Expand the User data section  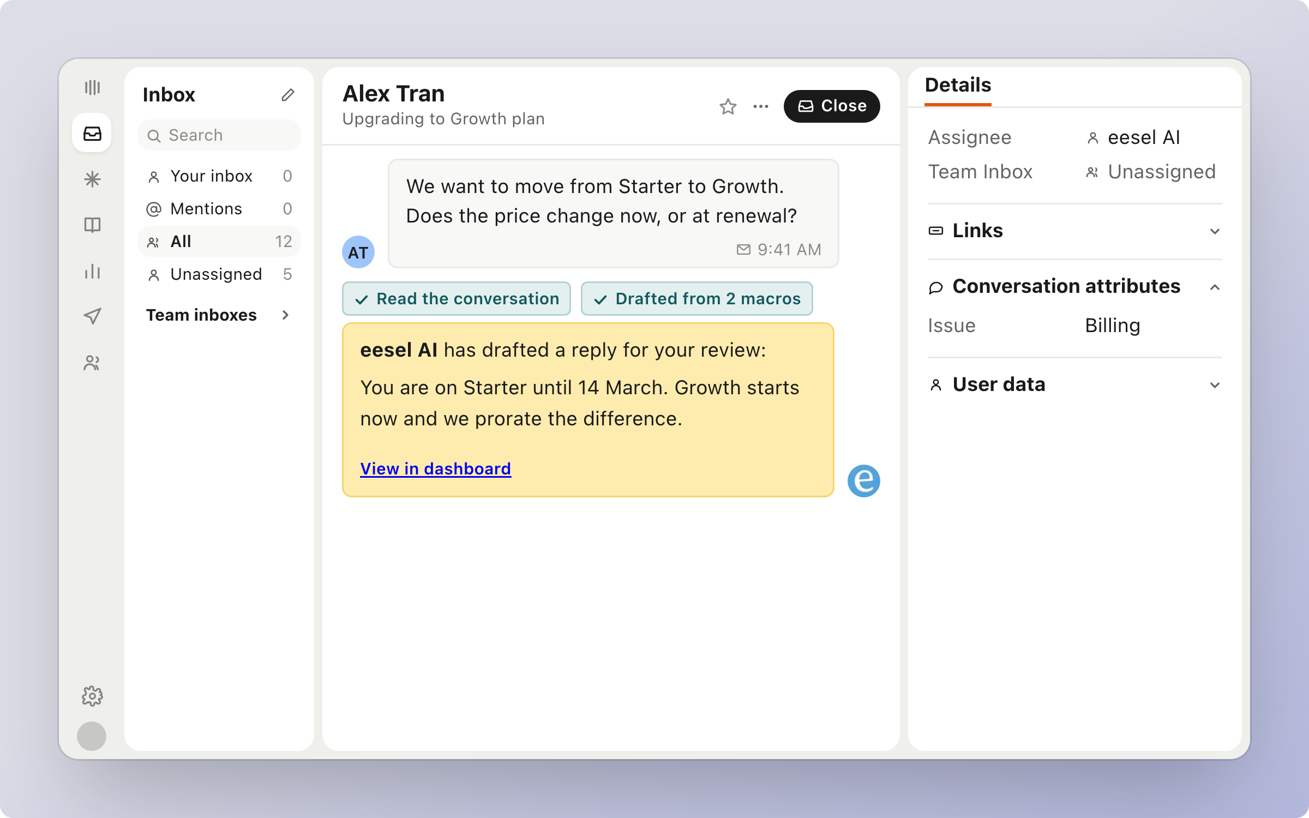(1074, 384)
